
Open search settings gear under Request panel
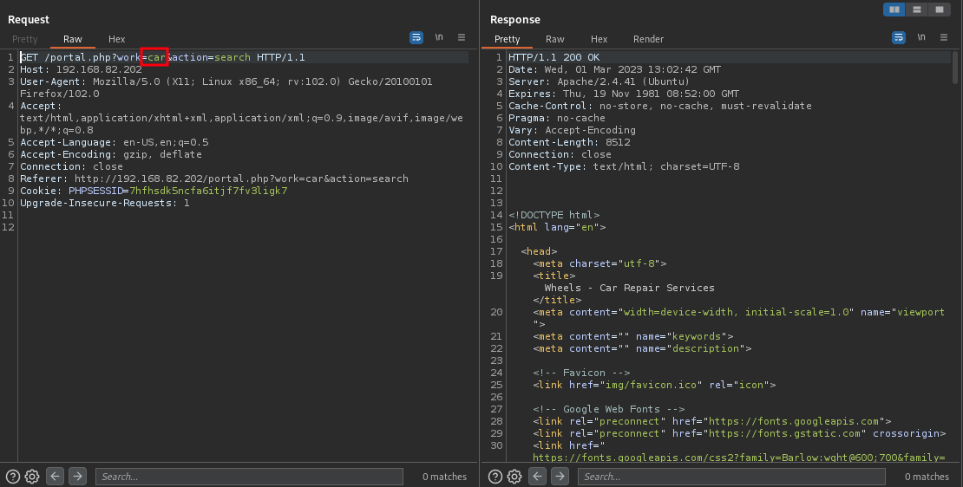(x=33, y=477)
